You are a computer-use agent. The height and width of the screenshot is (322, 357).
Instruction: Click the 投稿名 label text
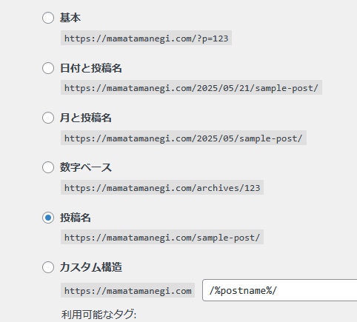point(76,218)
